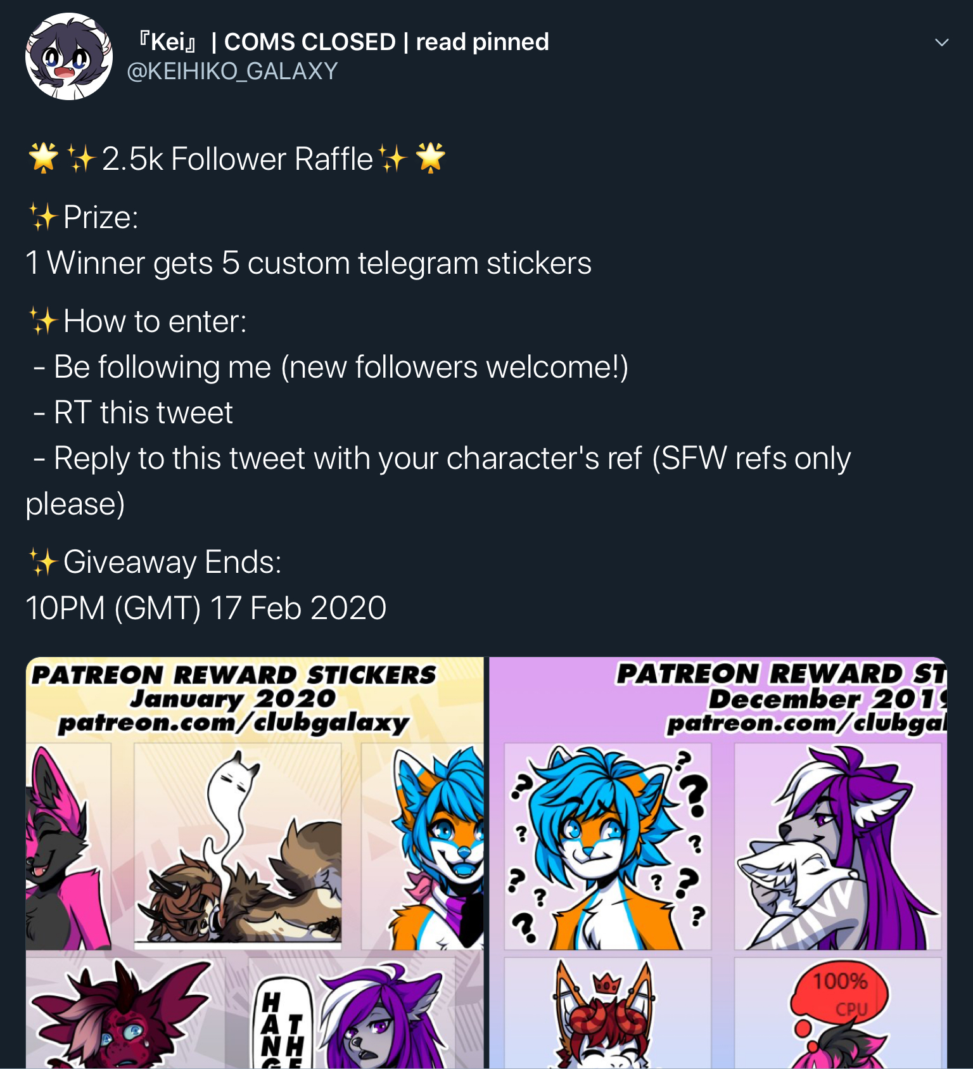Select the 100% CPU speech bubble sticker

[838, 1013]
